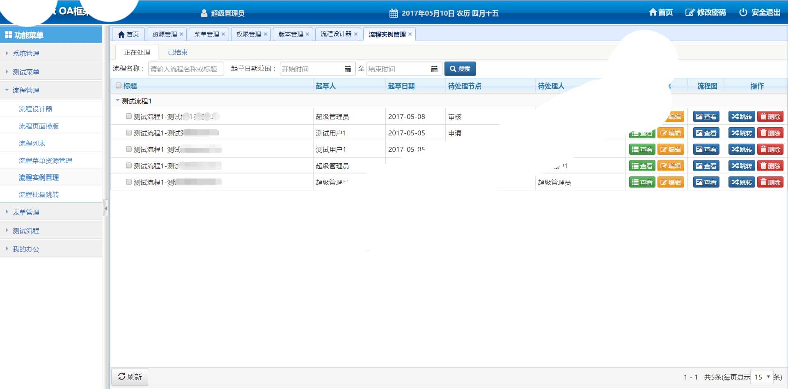Image resolution: width=788 pixels, height=389 pixels.
Task: Toggle the select-all 标题 header checkbox
Action: [x=119, y=86]
